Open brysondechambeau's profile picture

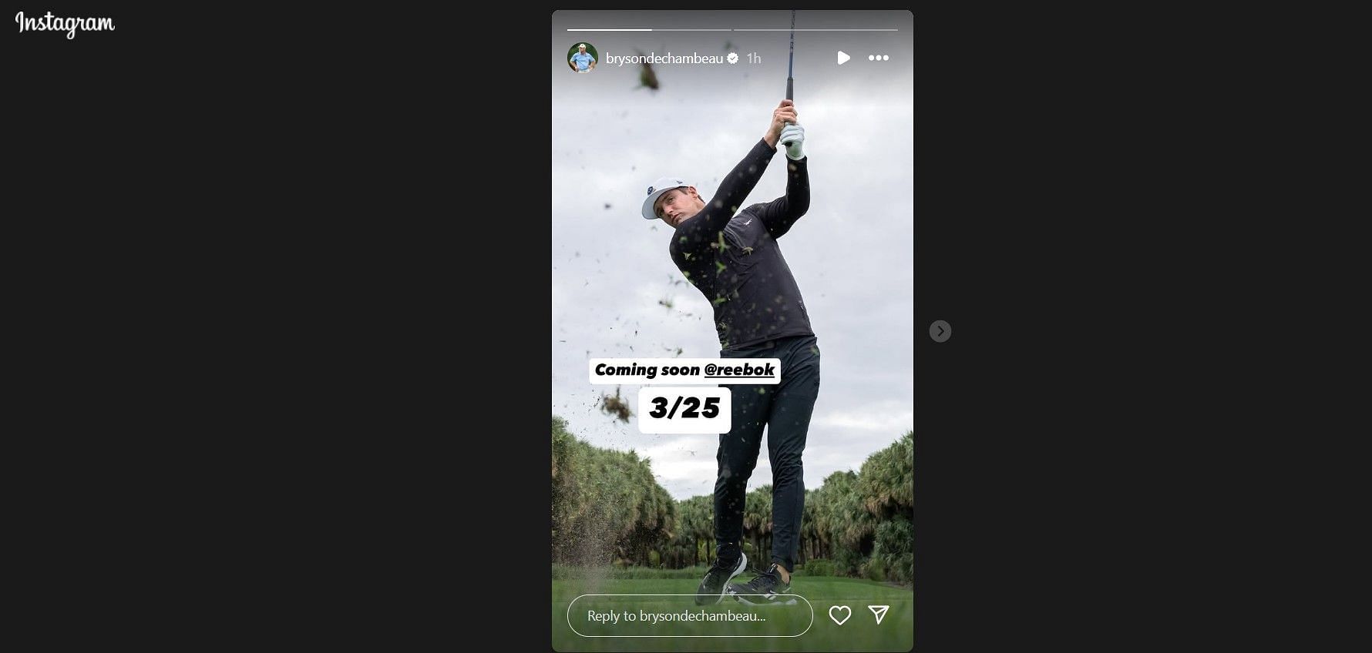(x=583, y=58)
